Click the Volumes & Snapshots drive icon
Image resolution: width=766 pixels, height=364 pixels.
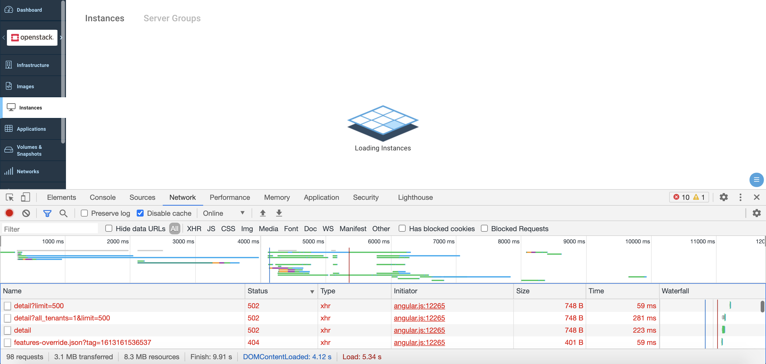[x=9, y=150]
